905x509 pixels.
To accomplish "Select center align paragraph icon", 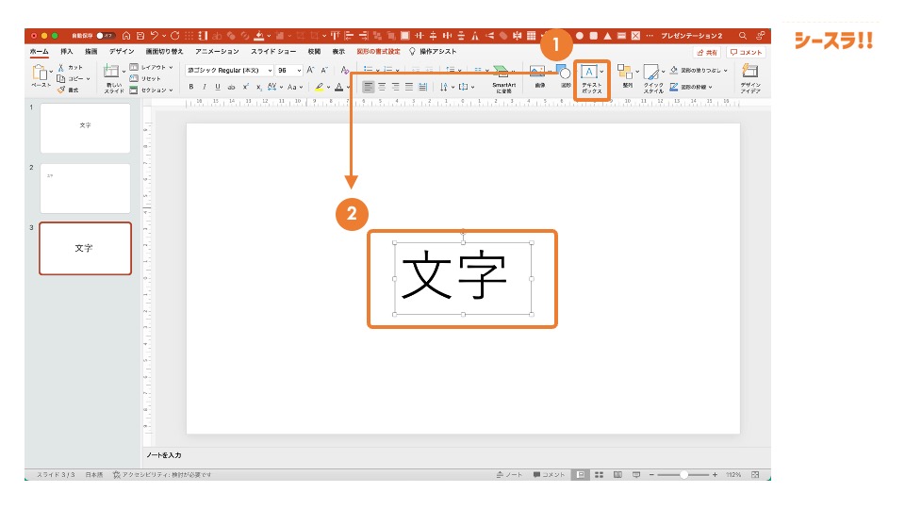I will [x=382, y=87].
